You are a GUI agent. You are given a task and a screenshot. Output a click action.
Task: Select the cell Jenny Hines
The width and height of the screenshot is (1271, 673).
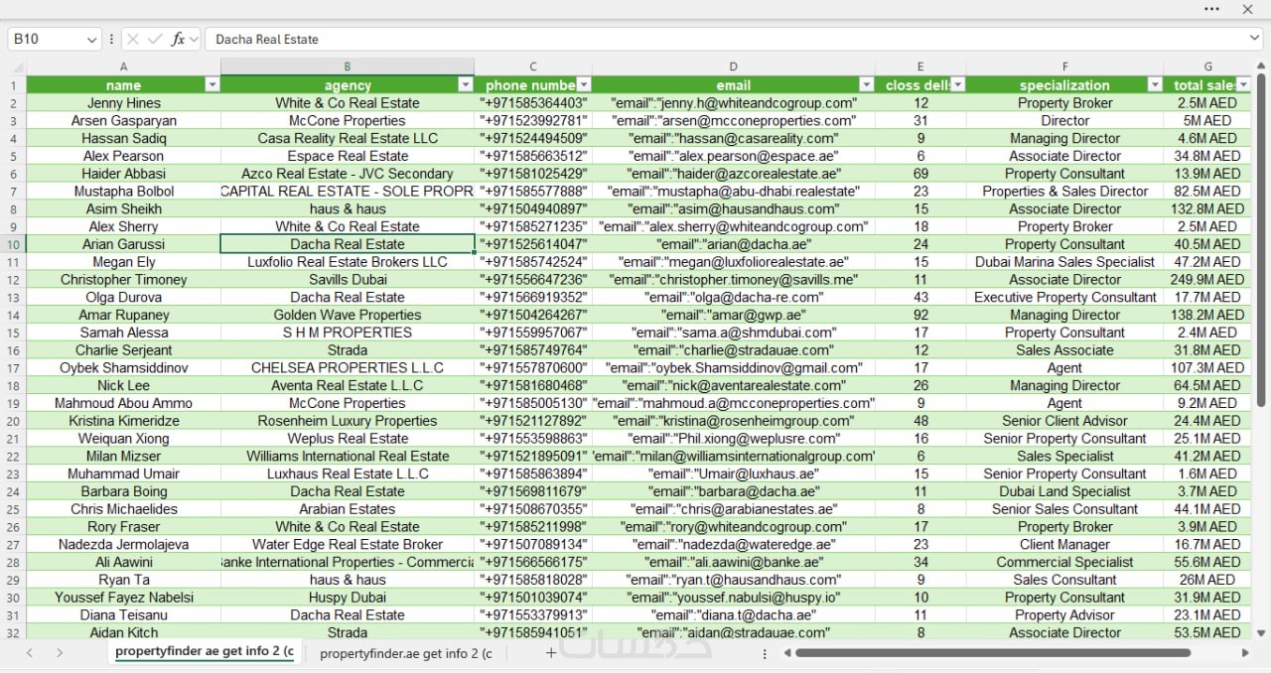(123, 103)
